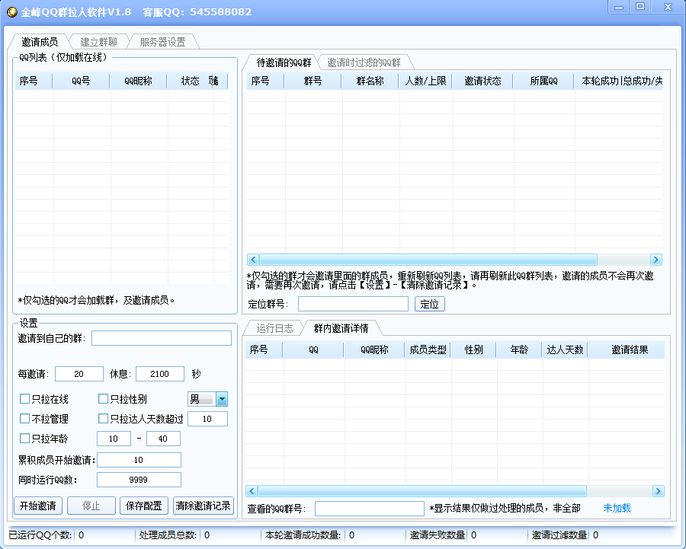Open the 服务器设置 tab
This screenshot has width=686, height=549.
pos(162,42)
